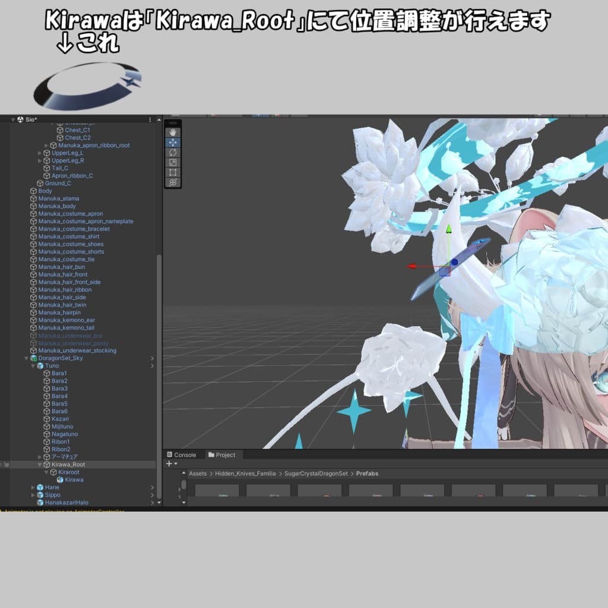
Task: Collapse the DoragonSet_Sky object
Action: click(27, 358)
